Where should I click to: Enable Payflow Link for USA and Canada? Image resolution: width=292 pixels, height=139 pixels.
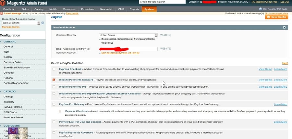(54, 122)
